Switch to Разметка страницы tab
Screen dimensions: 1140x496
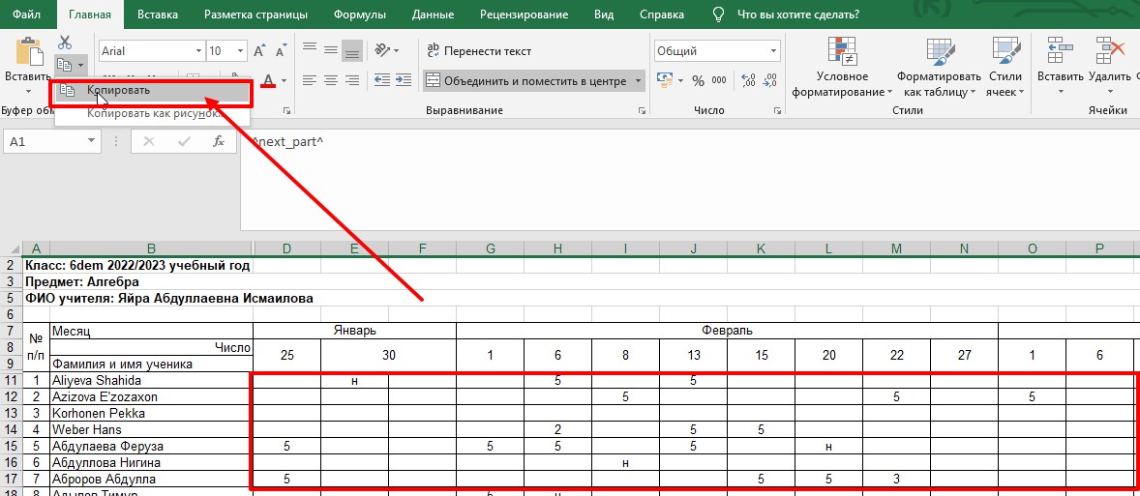(255, 15)
